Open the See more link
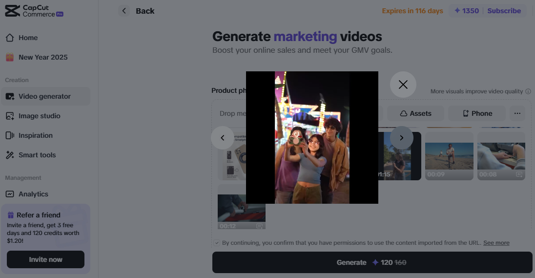The height and width of the screenshot is (278, 535). coord(496,243)
